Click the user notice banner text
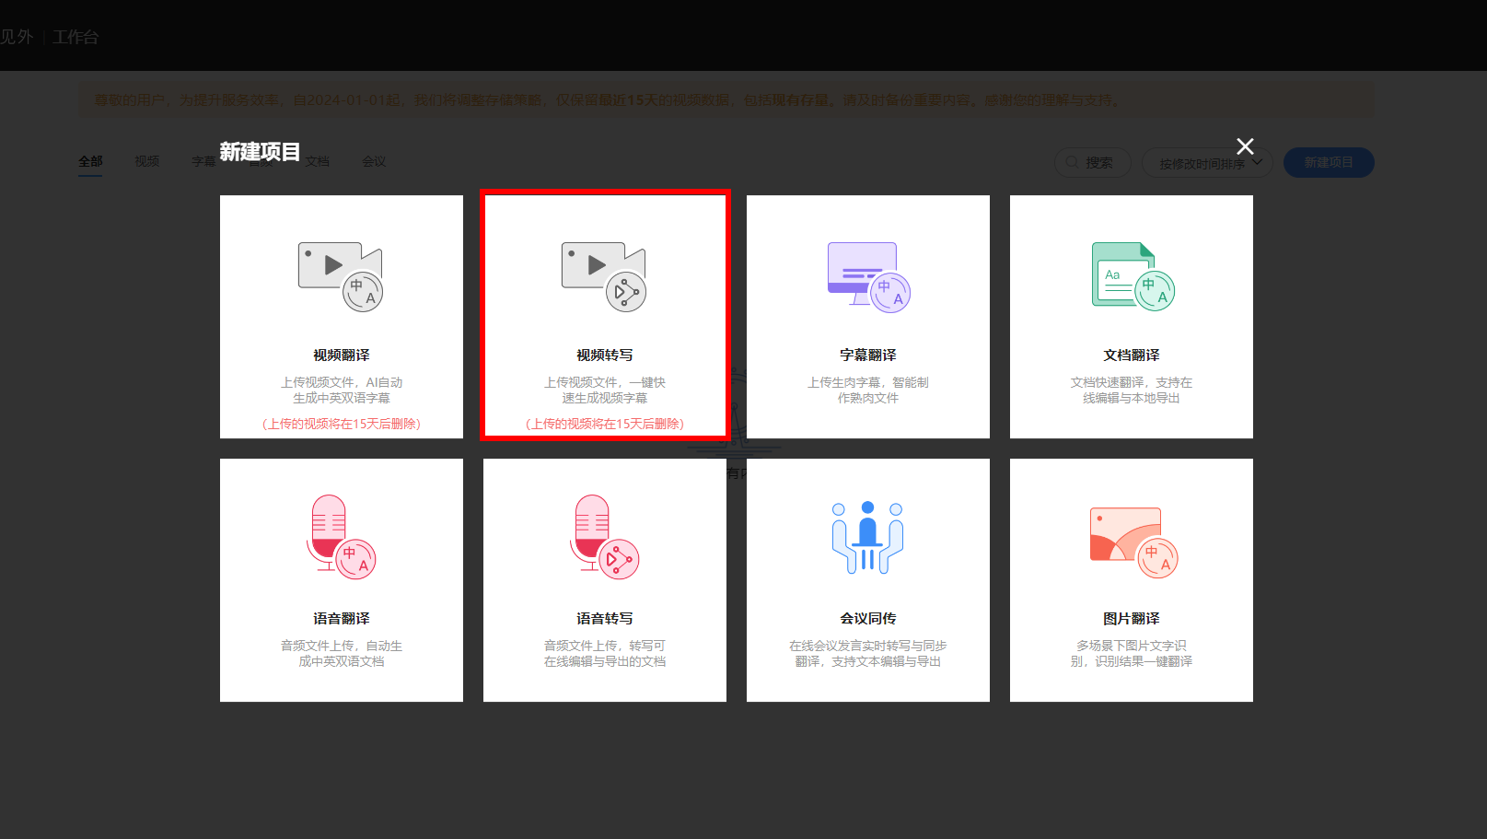Image resolution: width=1487 pixels, height=839 pixels. [x=608, y=99]
